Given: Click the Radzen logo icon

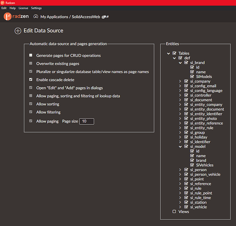Looking at the screenshot, I should [x=7, y=16].
